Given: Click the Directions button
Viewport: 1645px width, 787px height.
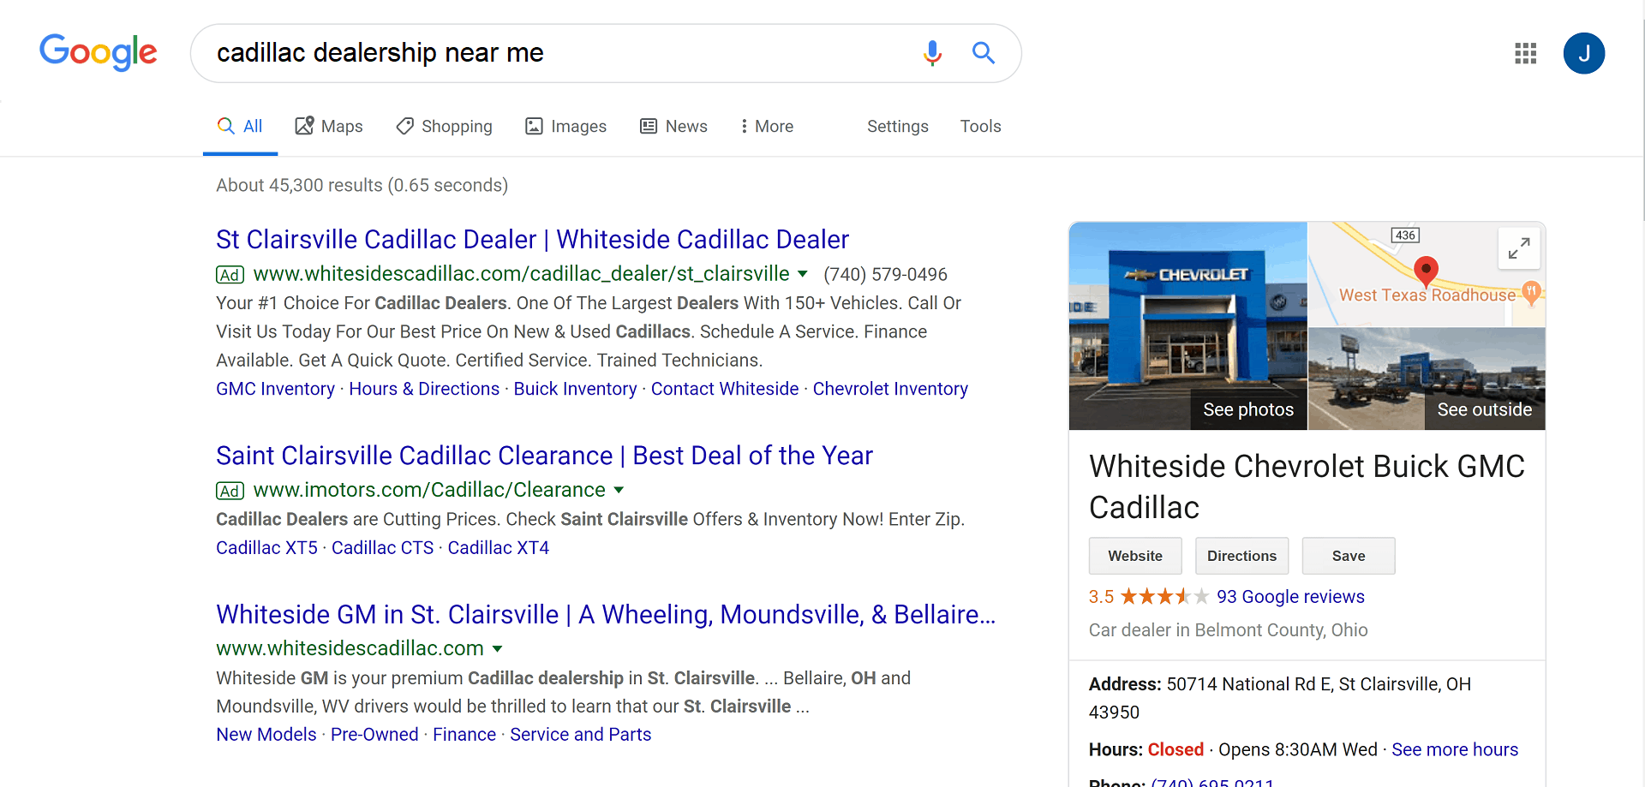Looking at the screenshot, I should [1241, 556].
